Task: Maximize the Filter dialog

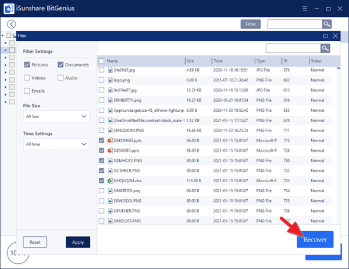Action: point(325,36)
